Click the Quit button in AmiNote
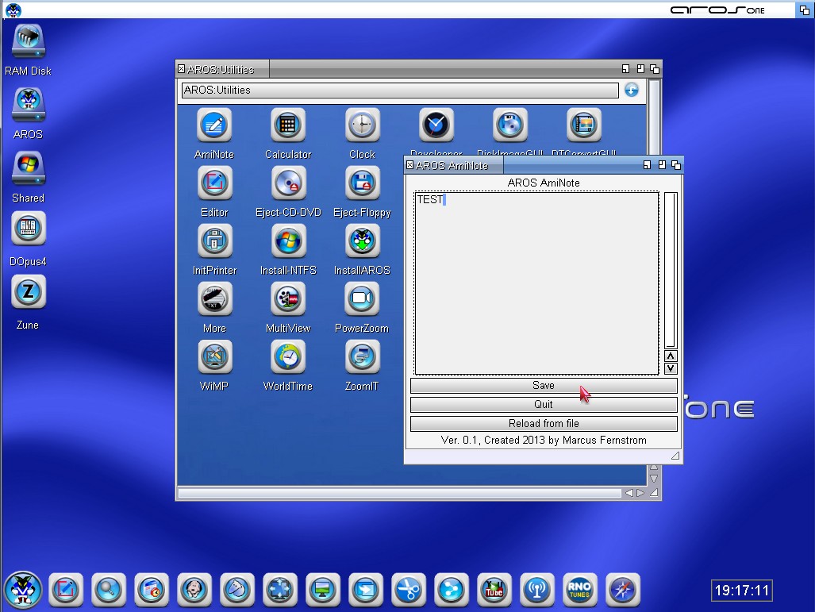Screen dimensions: 815x612 coord(544,405)
